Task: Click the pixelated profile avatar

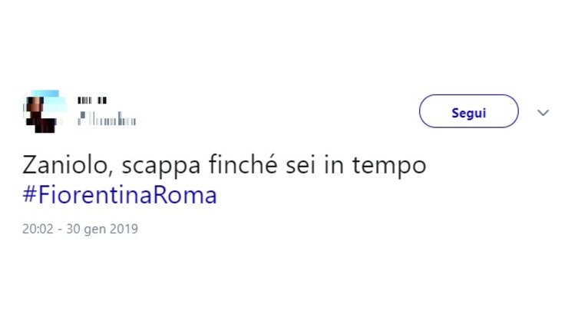Action: tap(45, 111)
